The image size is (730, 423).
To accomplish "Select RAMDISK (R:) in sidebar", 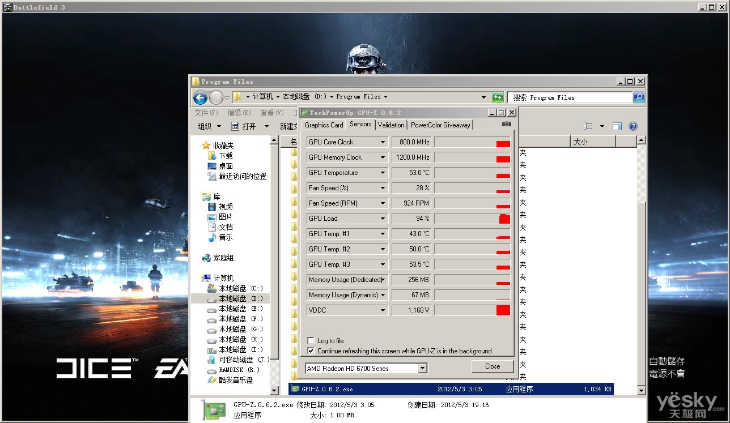I will [x=240, y=370].
